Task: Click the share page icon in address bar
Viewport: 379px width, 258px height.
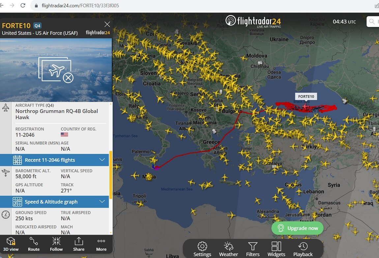Action: point(377,6)
